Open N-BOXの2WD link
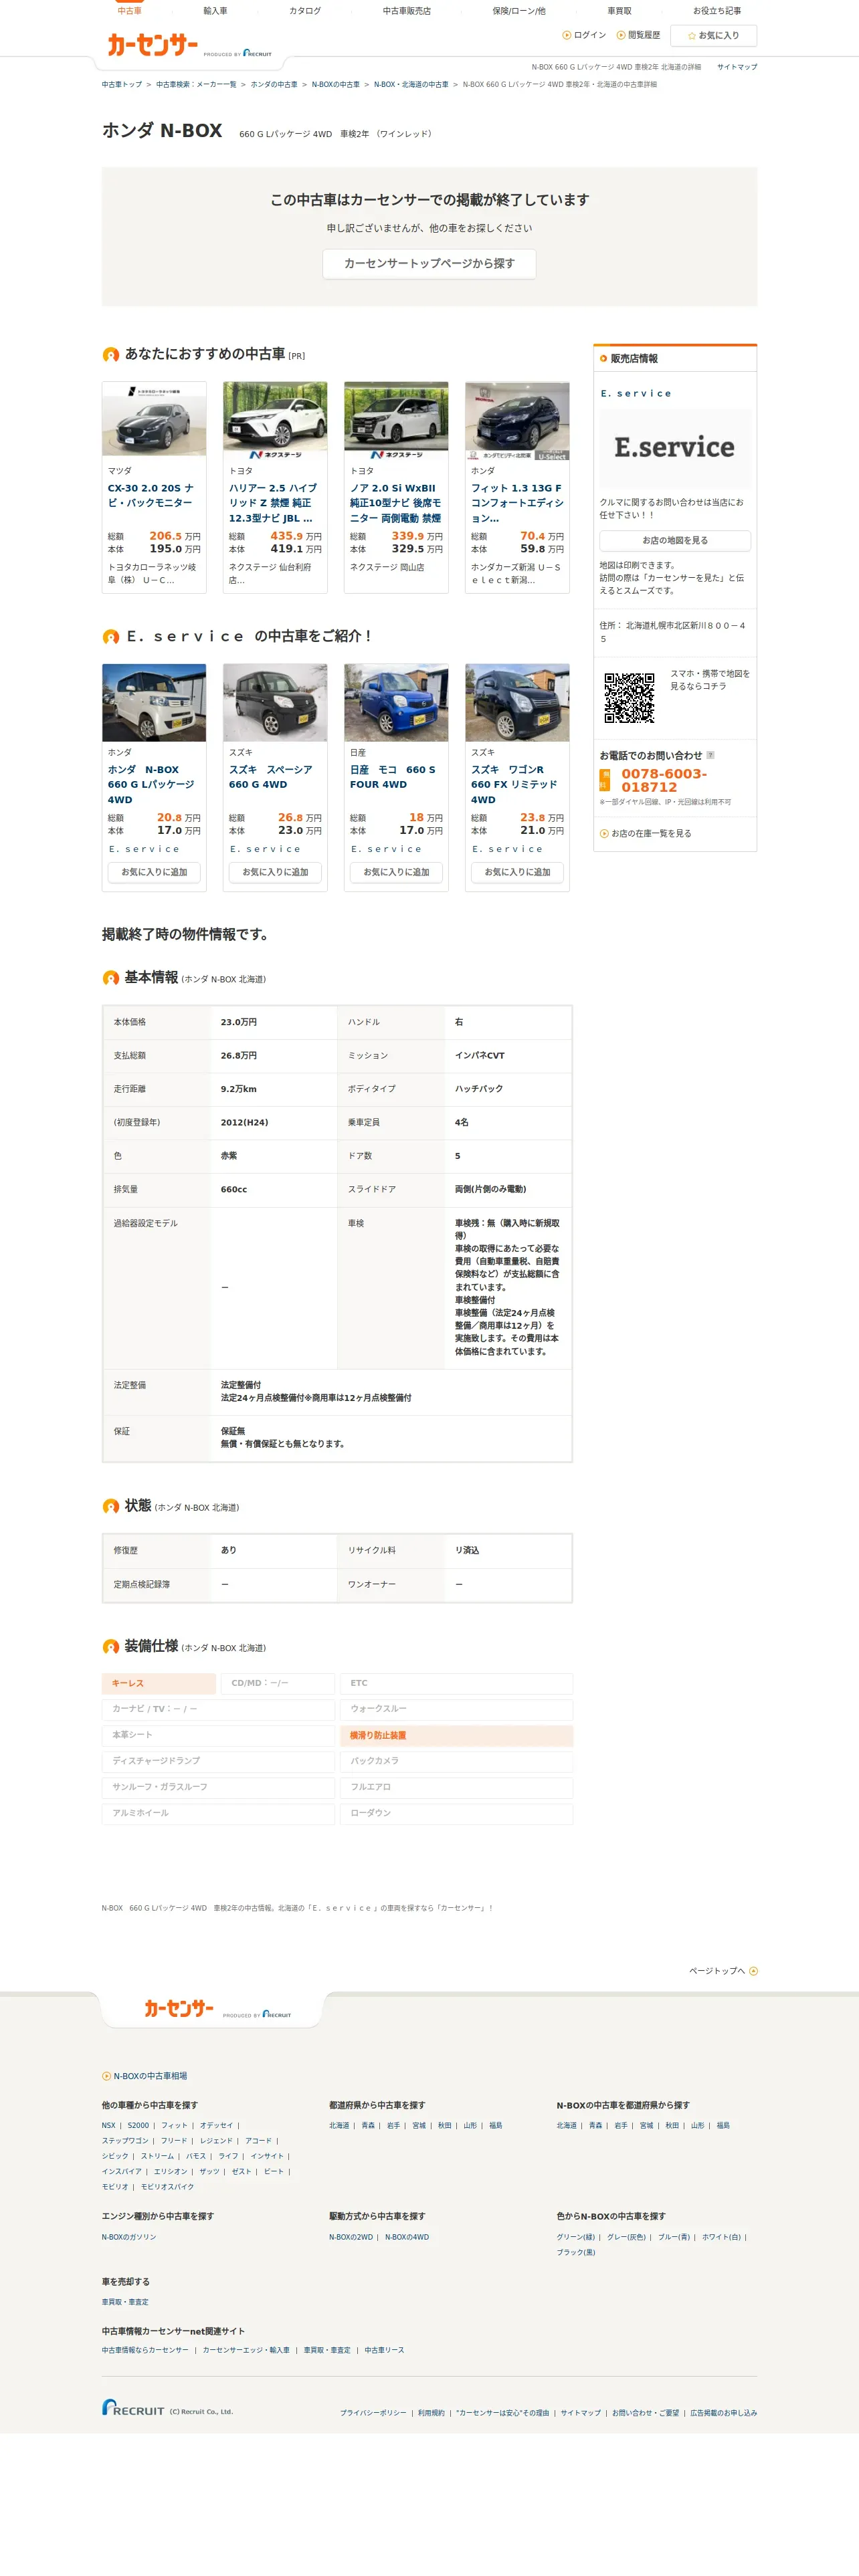The width and height of the screenshot is (859, 2576). 351,2237
